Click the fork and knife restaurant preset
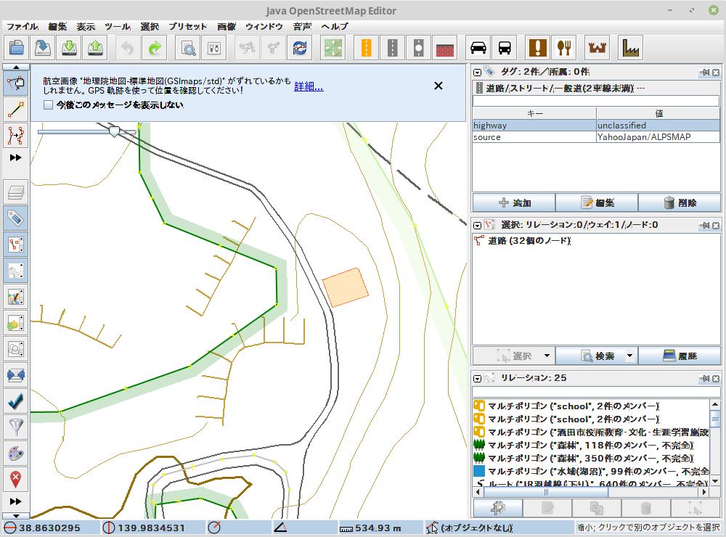 coord(563,49)
